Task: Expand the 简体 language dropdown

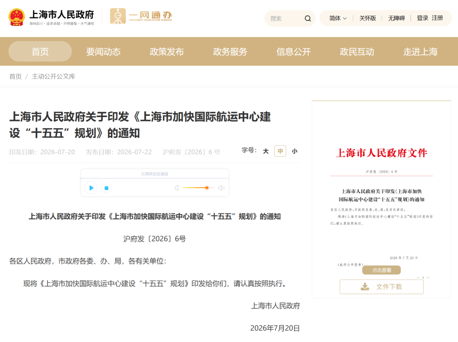Action: click(338, 18)
